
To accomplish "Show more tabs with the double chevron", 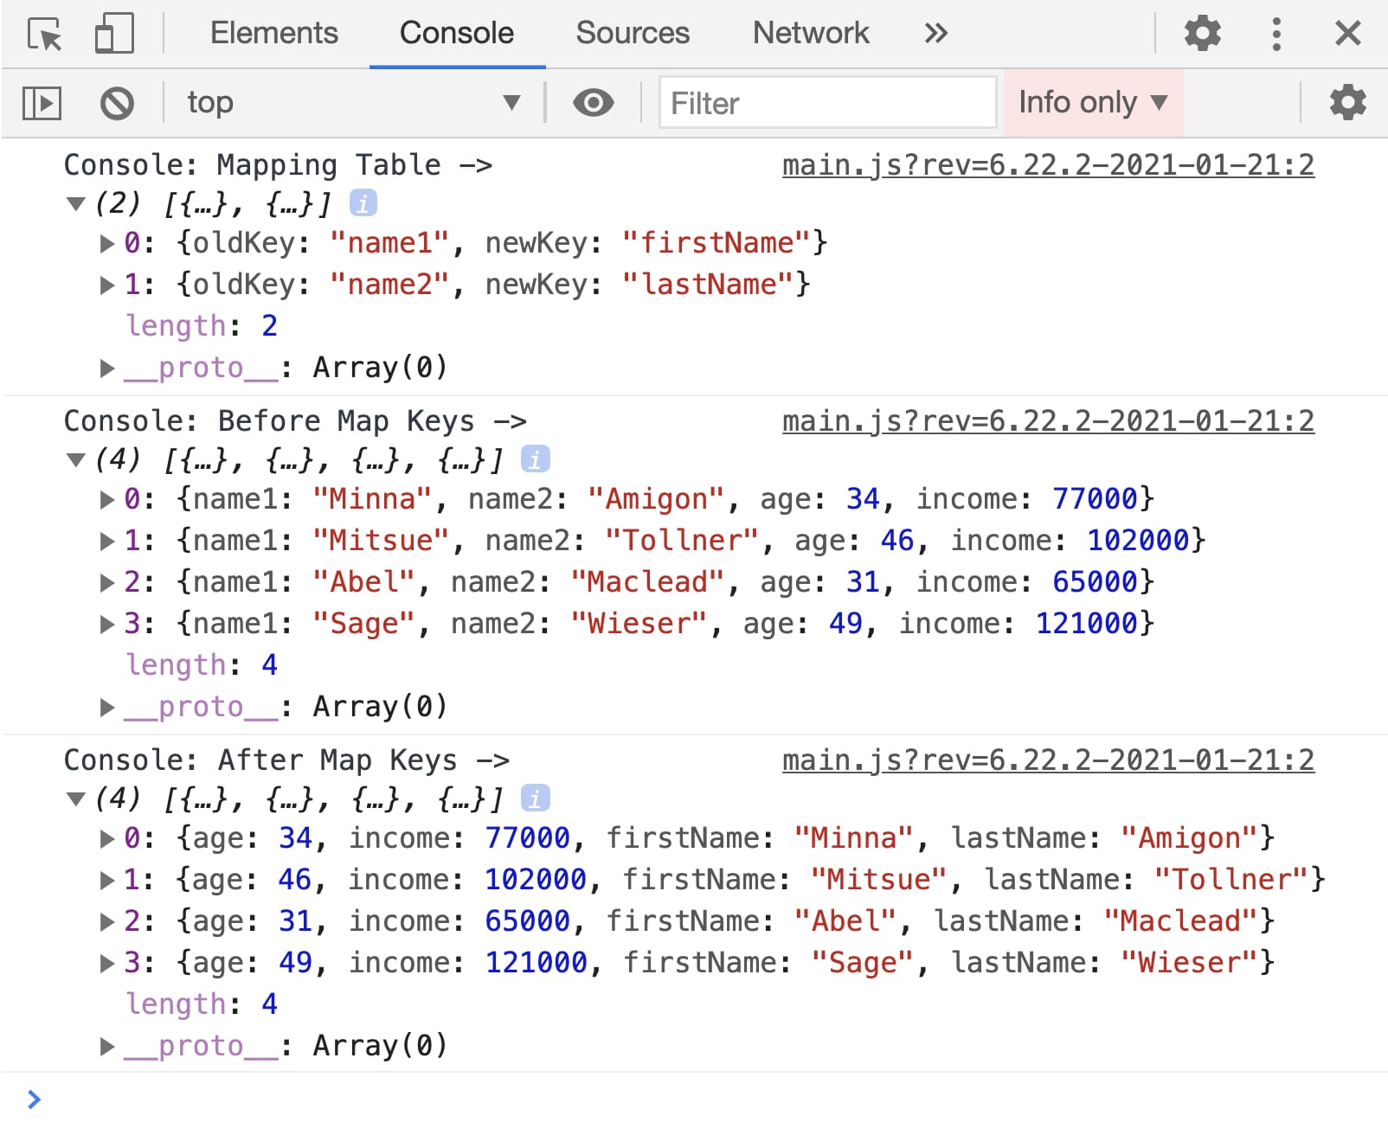I will [x=935, y=34].
